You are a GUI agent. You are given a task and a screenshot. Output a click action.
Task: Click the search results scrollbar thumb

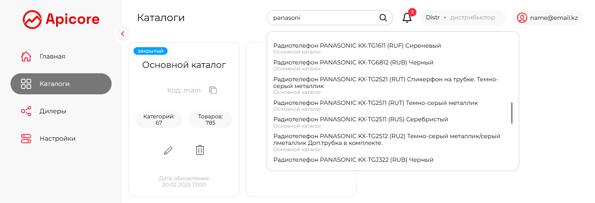pos(512,113)
